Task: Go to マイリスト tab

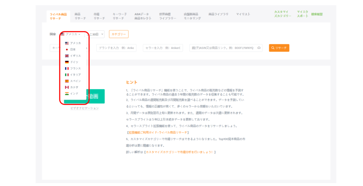Action: pyautogui.click(x=243, y=14)
